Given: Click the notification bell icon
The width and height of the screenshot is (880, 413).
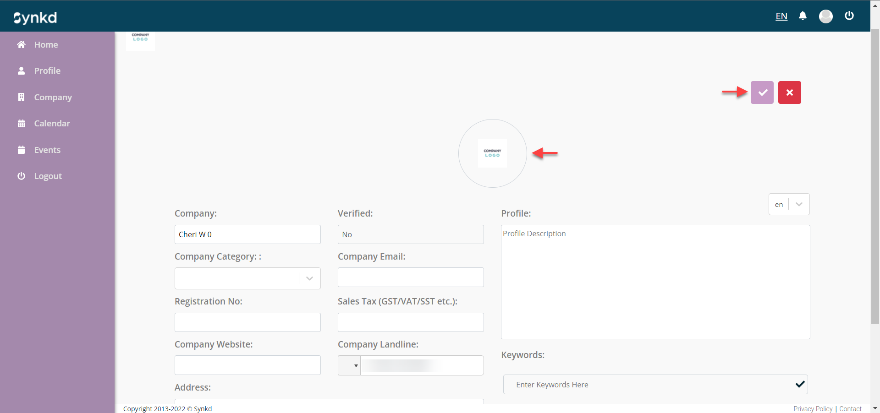Looking at the screenshot, I should 803,16.
